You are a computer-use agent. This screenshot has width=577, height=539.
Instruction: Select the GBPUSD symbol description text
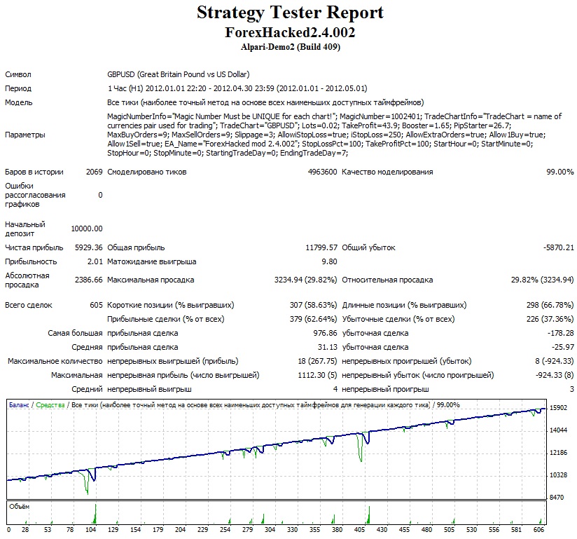point(179,74)
